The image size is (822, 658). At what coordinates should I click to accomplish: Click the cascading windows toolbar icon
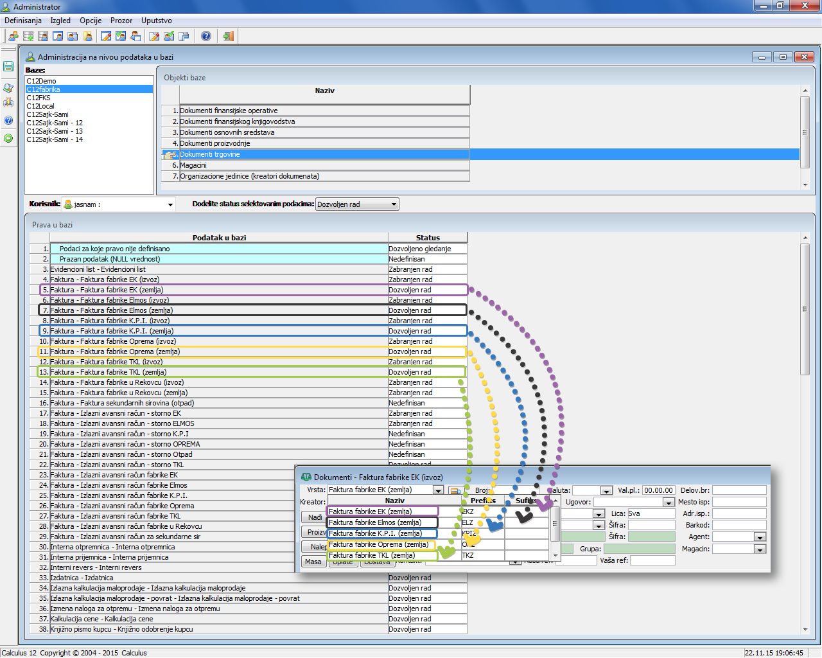(x=184, y=36)
